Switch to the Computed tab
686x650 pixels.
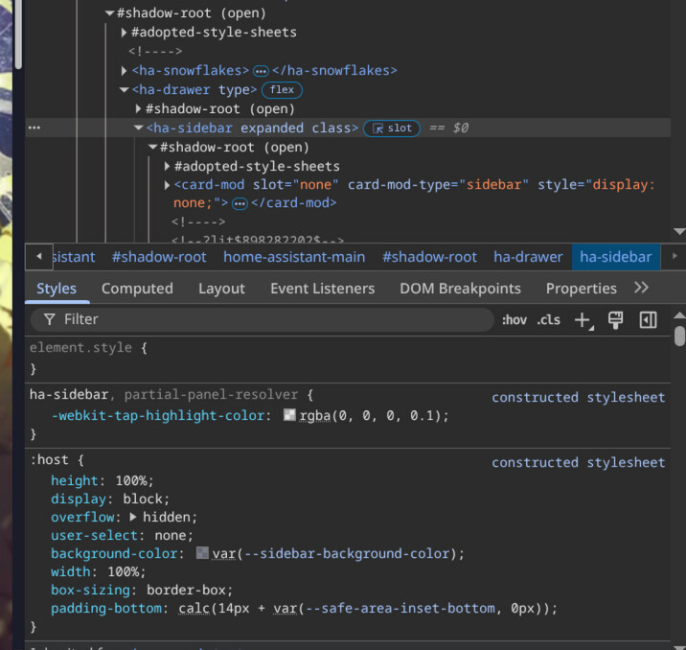point(137,288)
